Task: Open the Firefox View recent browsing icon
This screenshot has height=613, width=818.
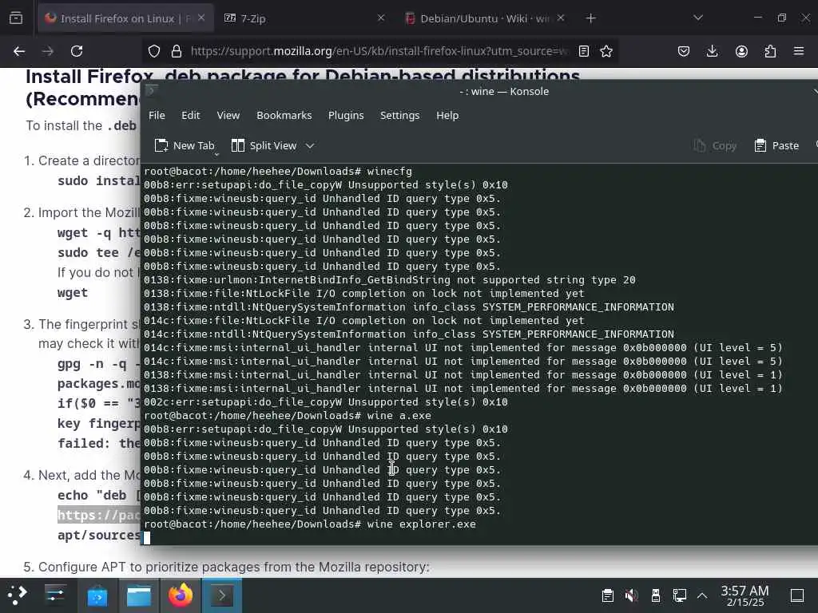Action: tap(16, 18)
